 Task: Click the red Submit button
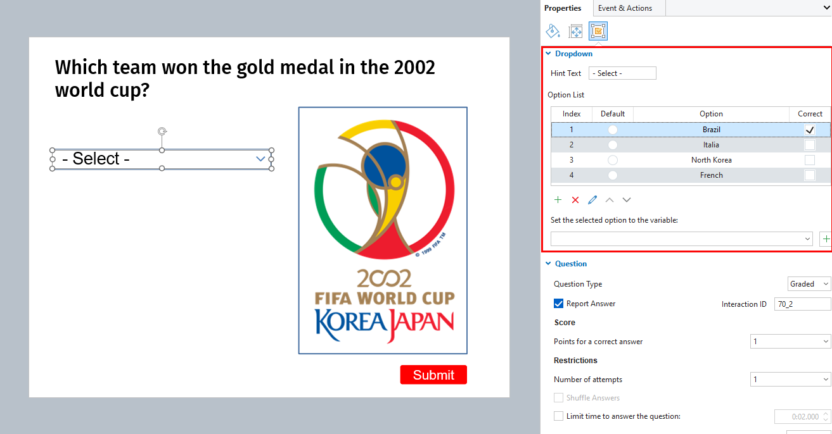coord(433,375)
